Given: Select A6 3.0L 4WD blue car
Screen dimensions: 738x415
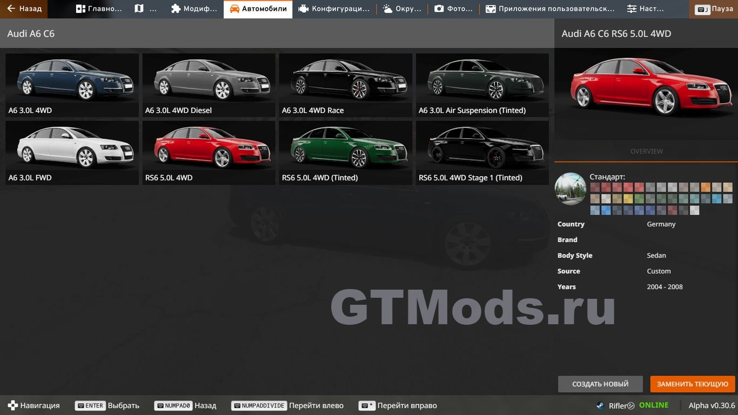Looking at the screenshot, I should pyautogui.click(x=72, y=85).
